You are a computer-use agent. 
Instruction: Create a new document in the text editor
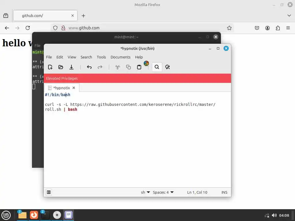(x=50, y=67)
